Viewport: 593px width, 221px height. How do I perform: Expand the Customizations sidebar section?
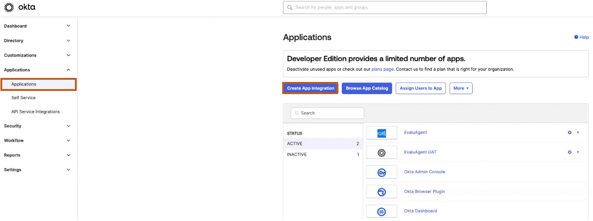[x=68, y=55]
